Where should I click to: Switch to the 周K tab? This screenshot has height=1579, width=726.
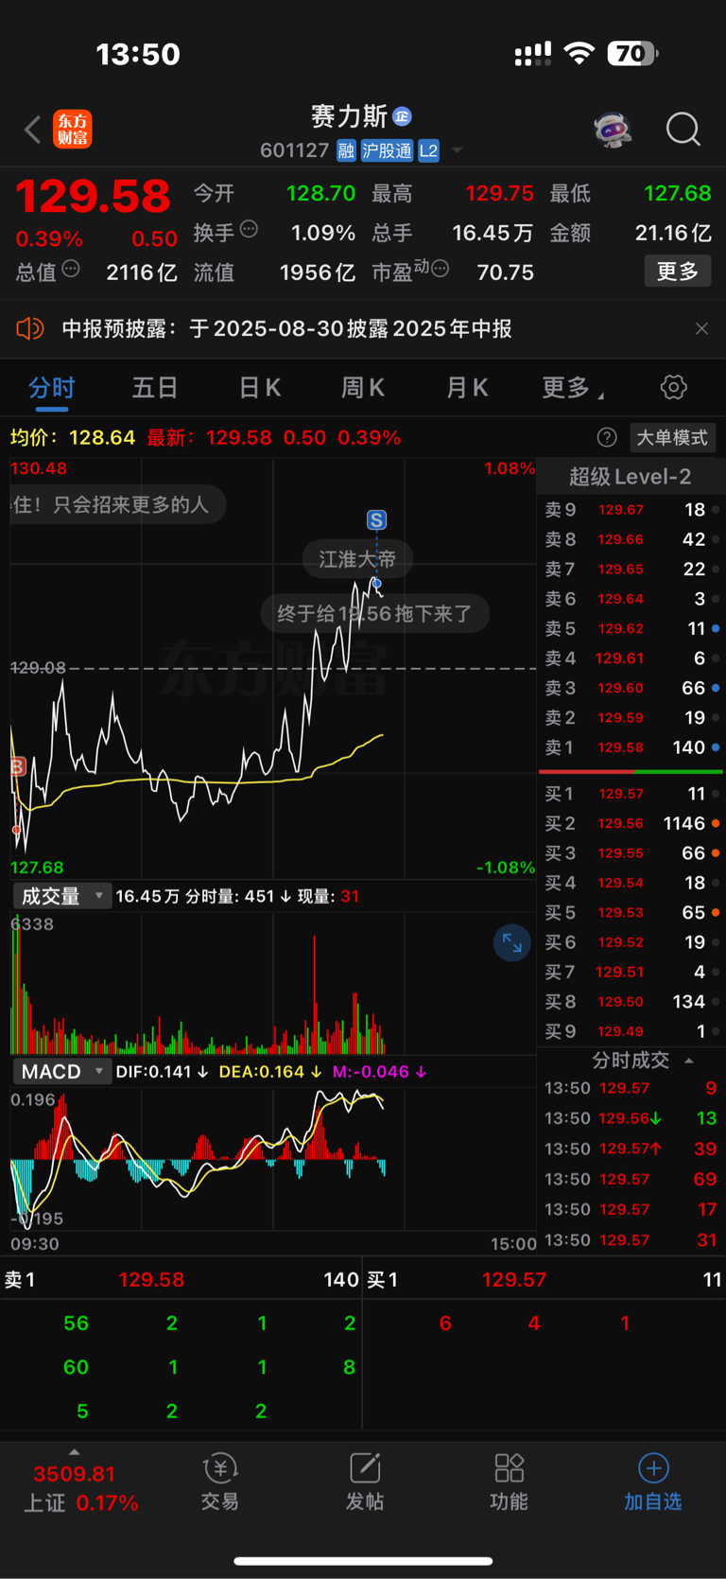362,388
